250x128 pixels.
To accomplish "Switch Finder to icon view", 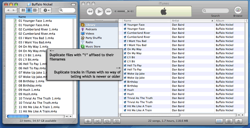I will (x=23, y=10).
